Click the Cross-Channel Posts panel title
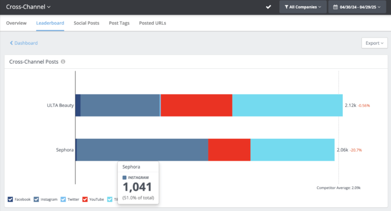The image size is (391, 211). coord(34,62)
